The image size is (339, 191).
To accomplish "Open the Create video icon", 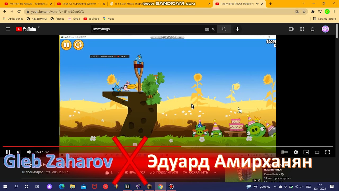I will [x=291, y=29].
